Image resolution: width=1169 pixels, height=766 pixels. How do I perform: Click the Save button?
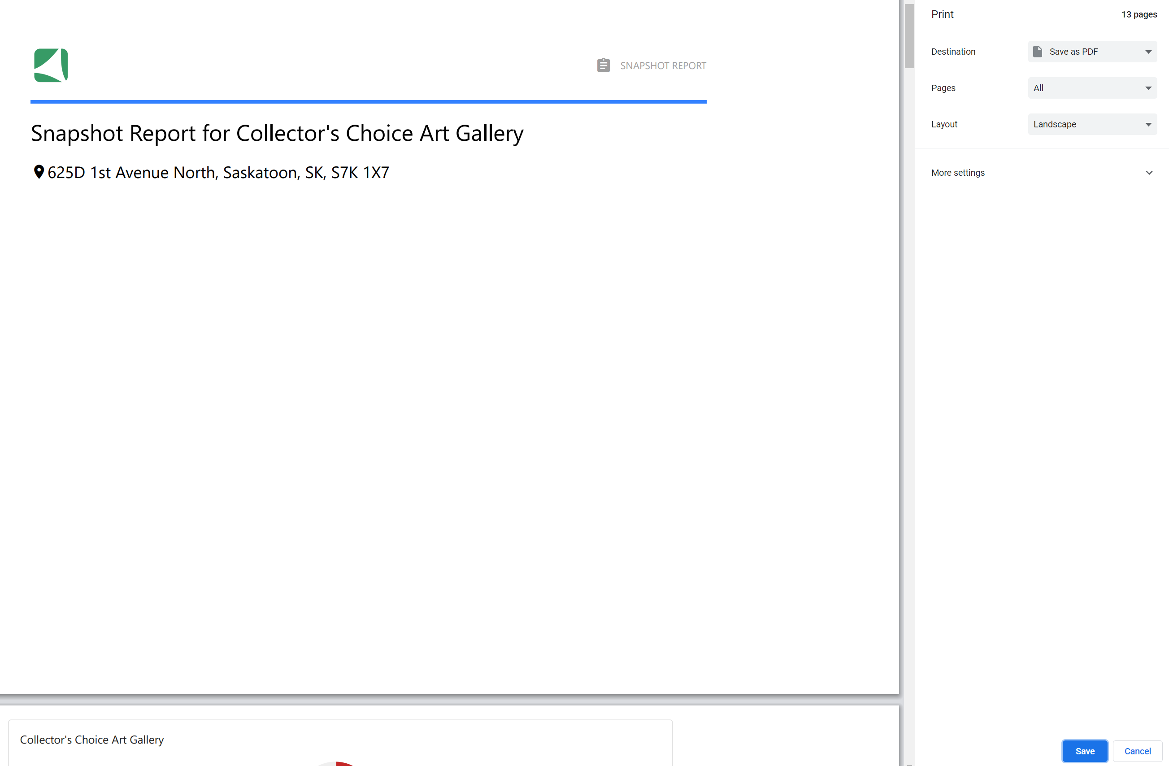pos(1085,751)
